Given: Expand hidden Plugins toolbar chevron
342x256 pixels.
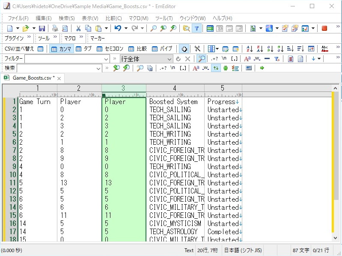Looking at the screenshot, I should tap(29, 37).
